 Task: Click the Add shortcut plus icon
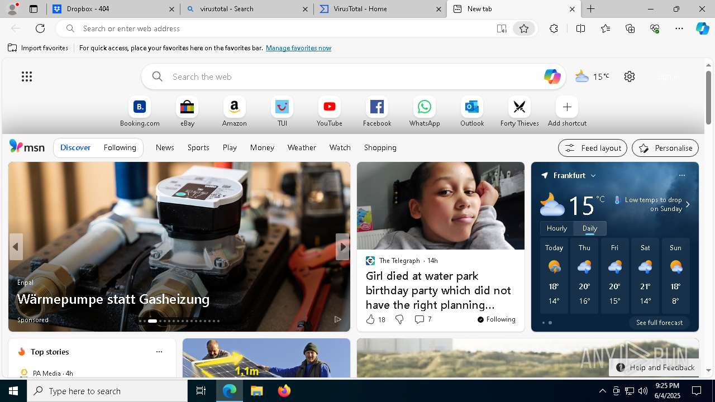[x=567, y=107]
